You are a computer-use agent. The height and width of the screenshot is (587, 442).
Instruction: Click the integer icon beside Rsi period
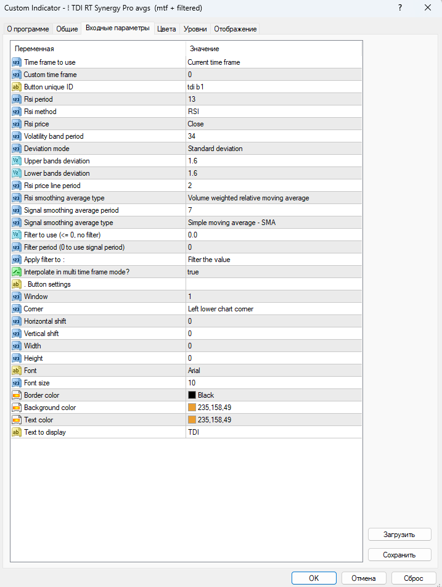point(17,99)
